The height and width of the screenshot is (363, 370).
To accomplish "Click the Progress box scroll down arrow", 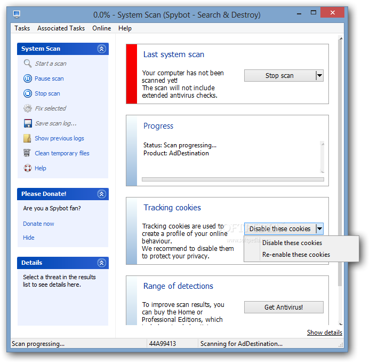I will (323, 171).
